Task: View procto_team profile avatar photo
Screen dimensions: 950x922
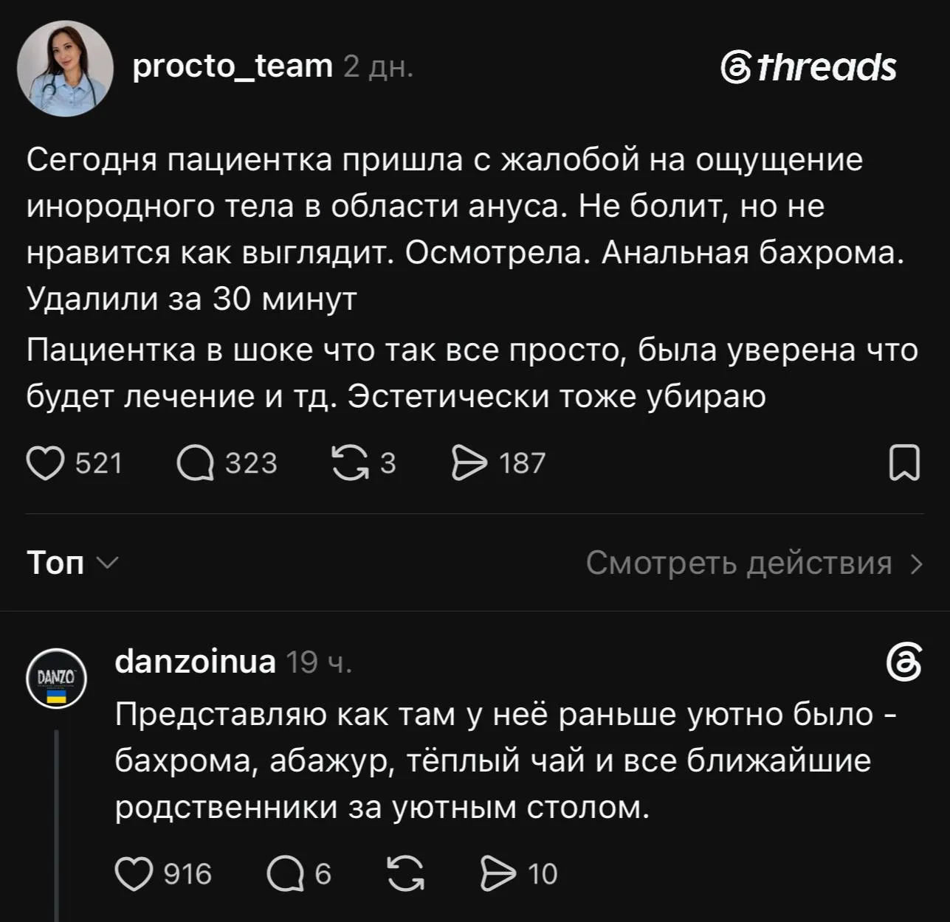Action: click(x=65, y=69)
